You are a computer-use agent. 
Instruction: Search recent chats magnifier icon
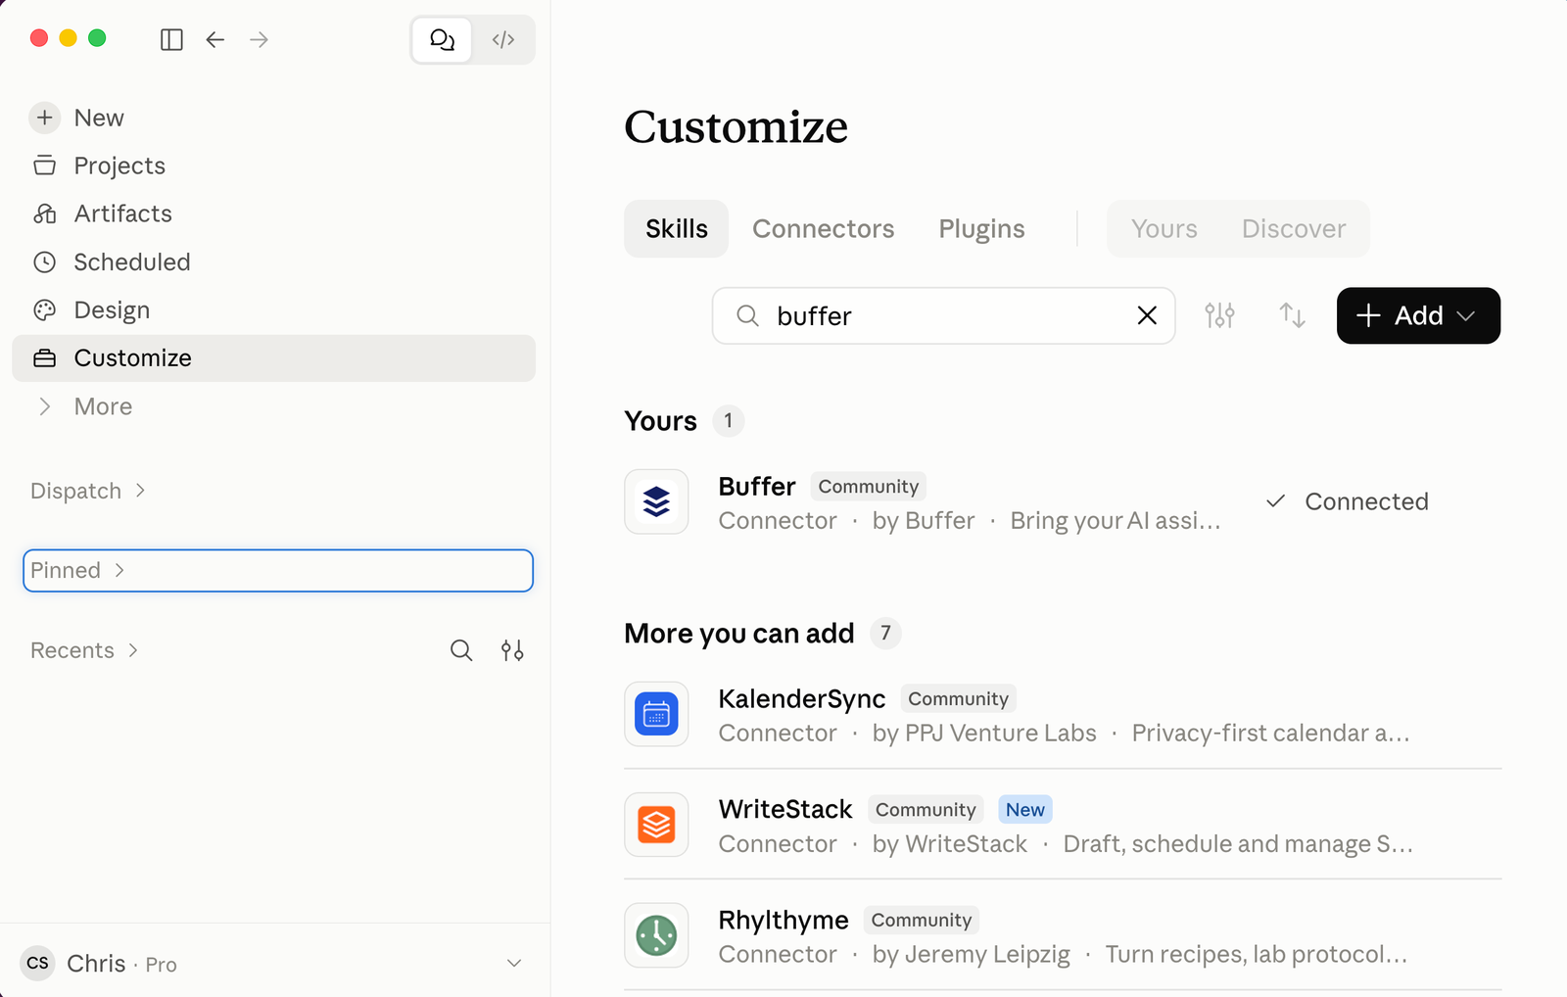461,650
